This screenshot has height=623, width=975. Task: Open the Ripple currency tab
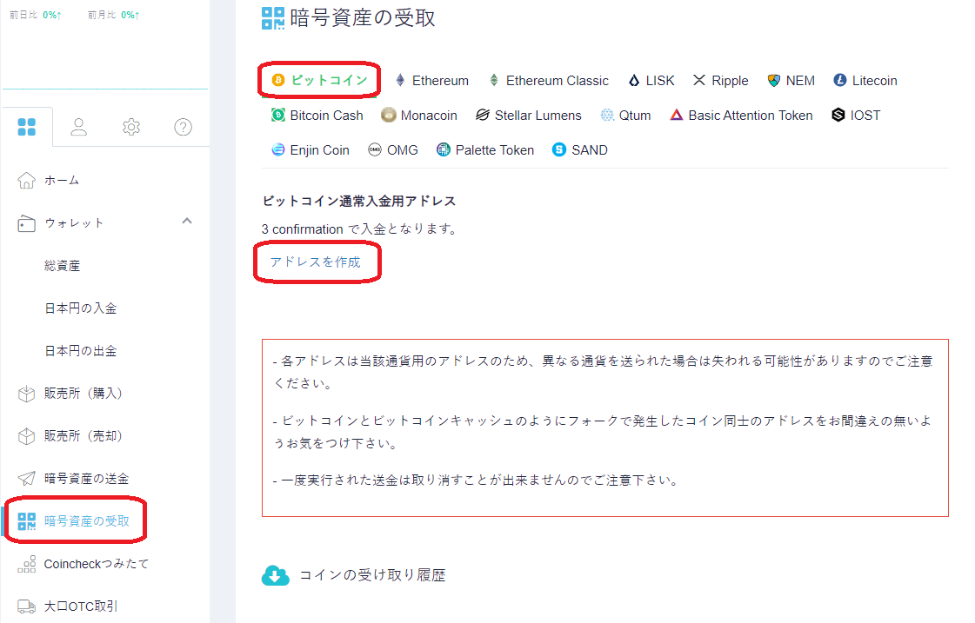click(x=721, y=81)
